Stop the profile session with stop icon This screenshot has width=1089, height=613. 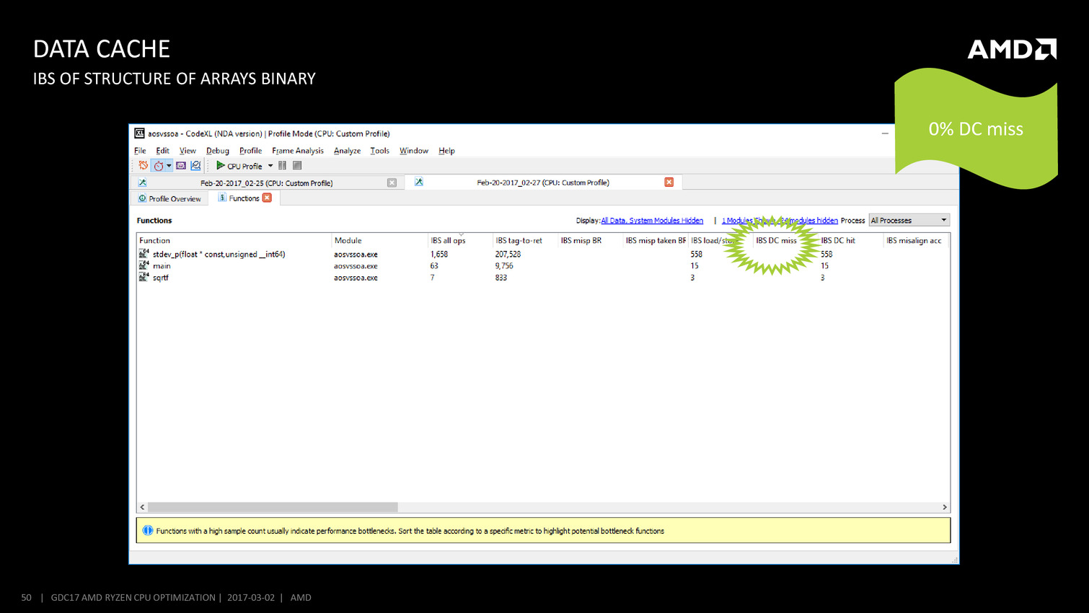point(297,166)
